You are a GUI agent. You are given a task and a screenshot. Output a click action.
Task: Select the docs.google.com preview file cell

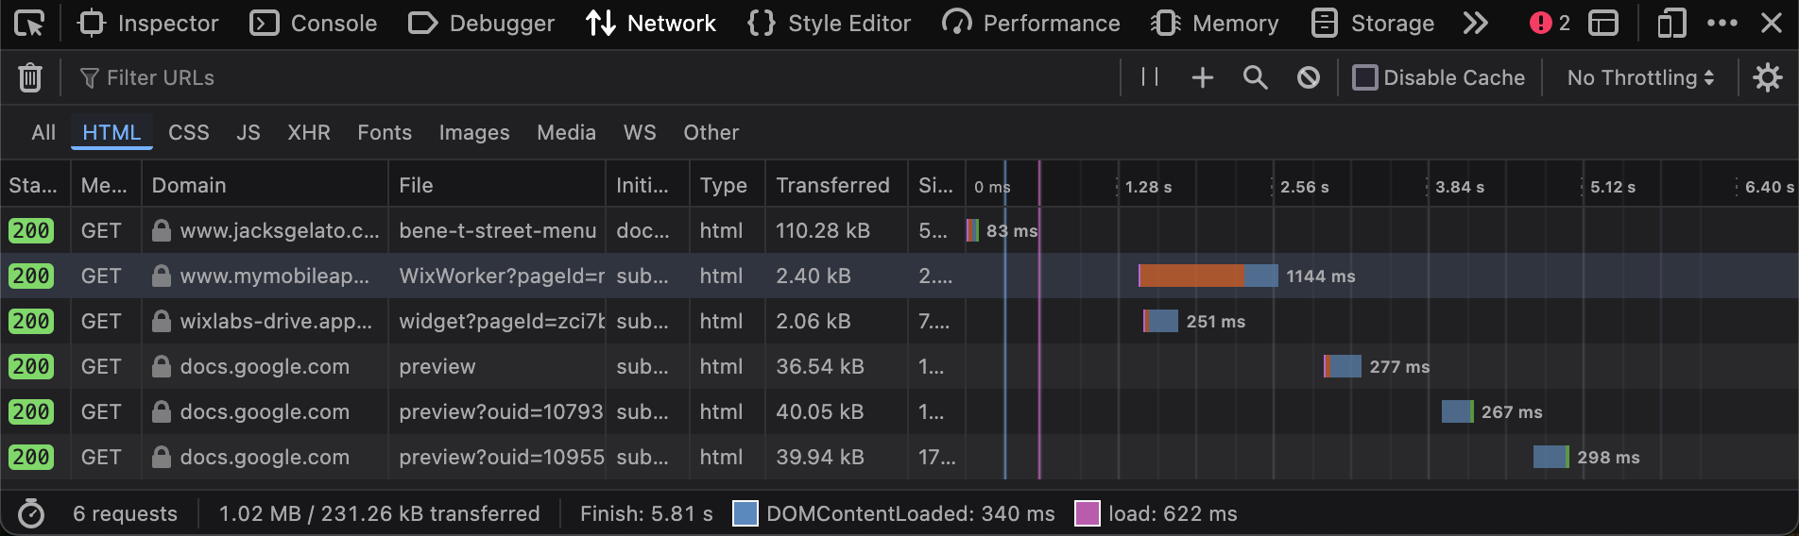pos(497,366)
